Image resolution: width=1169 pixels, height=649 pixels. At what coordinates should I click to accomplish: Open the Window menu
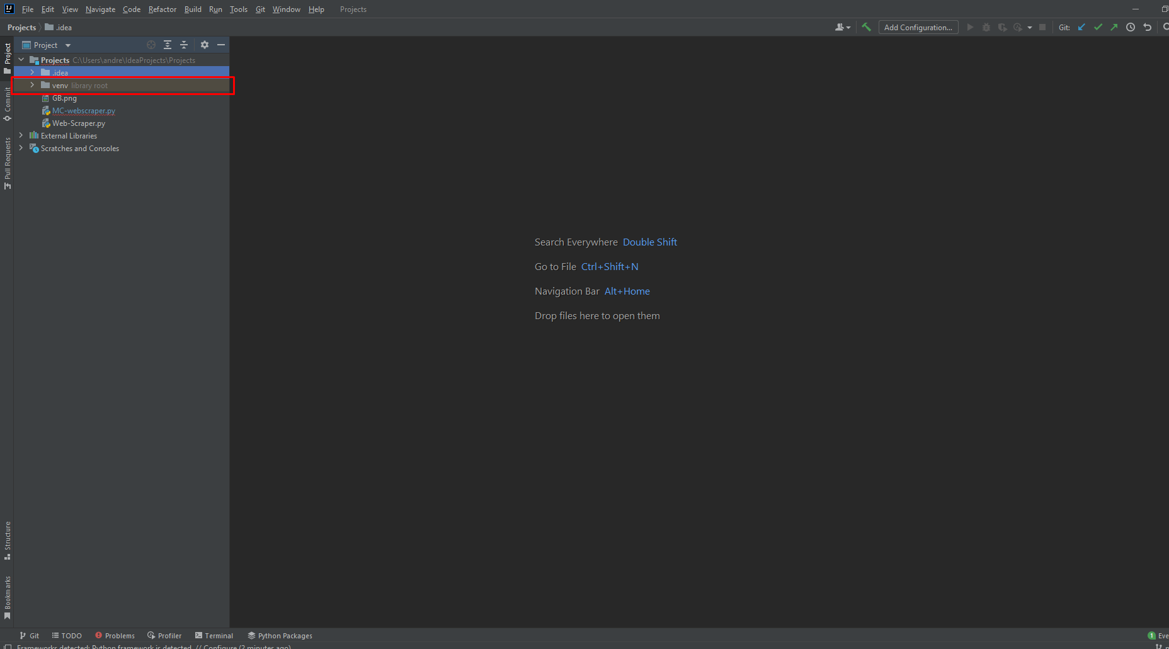tap(287, 9)
